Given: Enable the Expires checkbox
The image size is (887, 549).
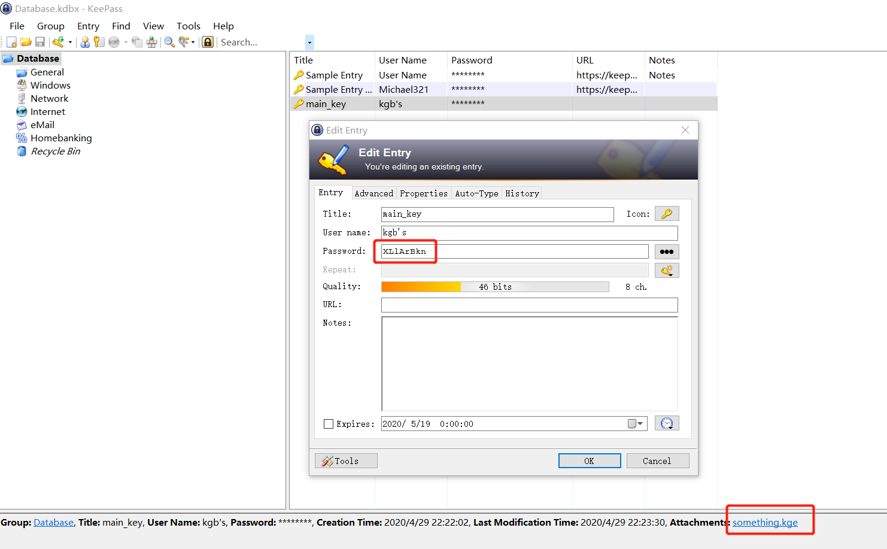Looking at the screenshot, I should pyautogui.click(x=329, y=424).
